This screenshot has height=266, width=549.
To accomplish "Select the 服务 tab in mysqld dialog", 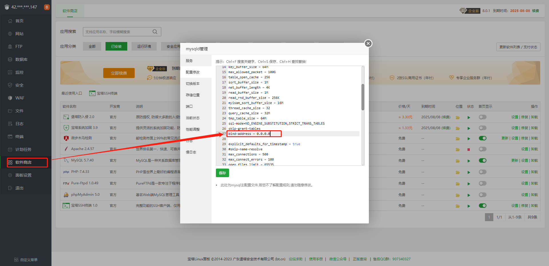I will 196,61.
